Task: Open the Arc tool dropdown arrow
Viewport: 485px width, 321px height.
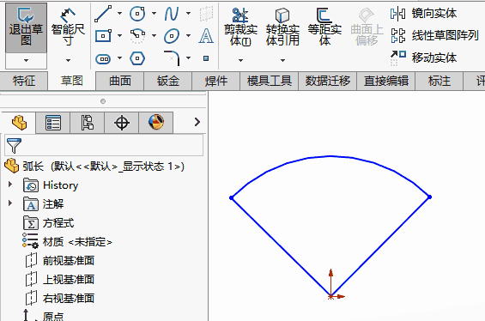Action: tap(154, 35)
